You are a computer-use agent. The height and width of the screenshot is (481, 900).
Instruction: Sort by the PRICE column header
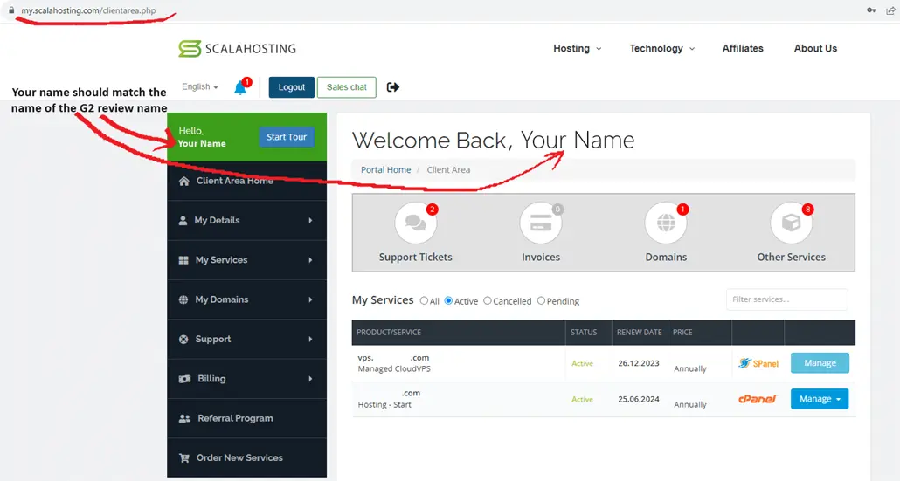click(x=682, y=333)
